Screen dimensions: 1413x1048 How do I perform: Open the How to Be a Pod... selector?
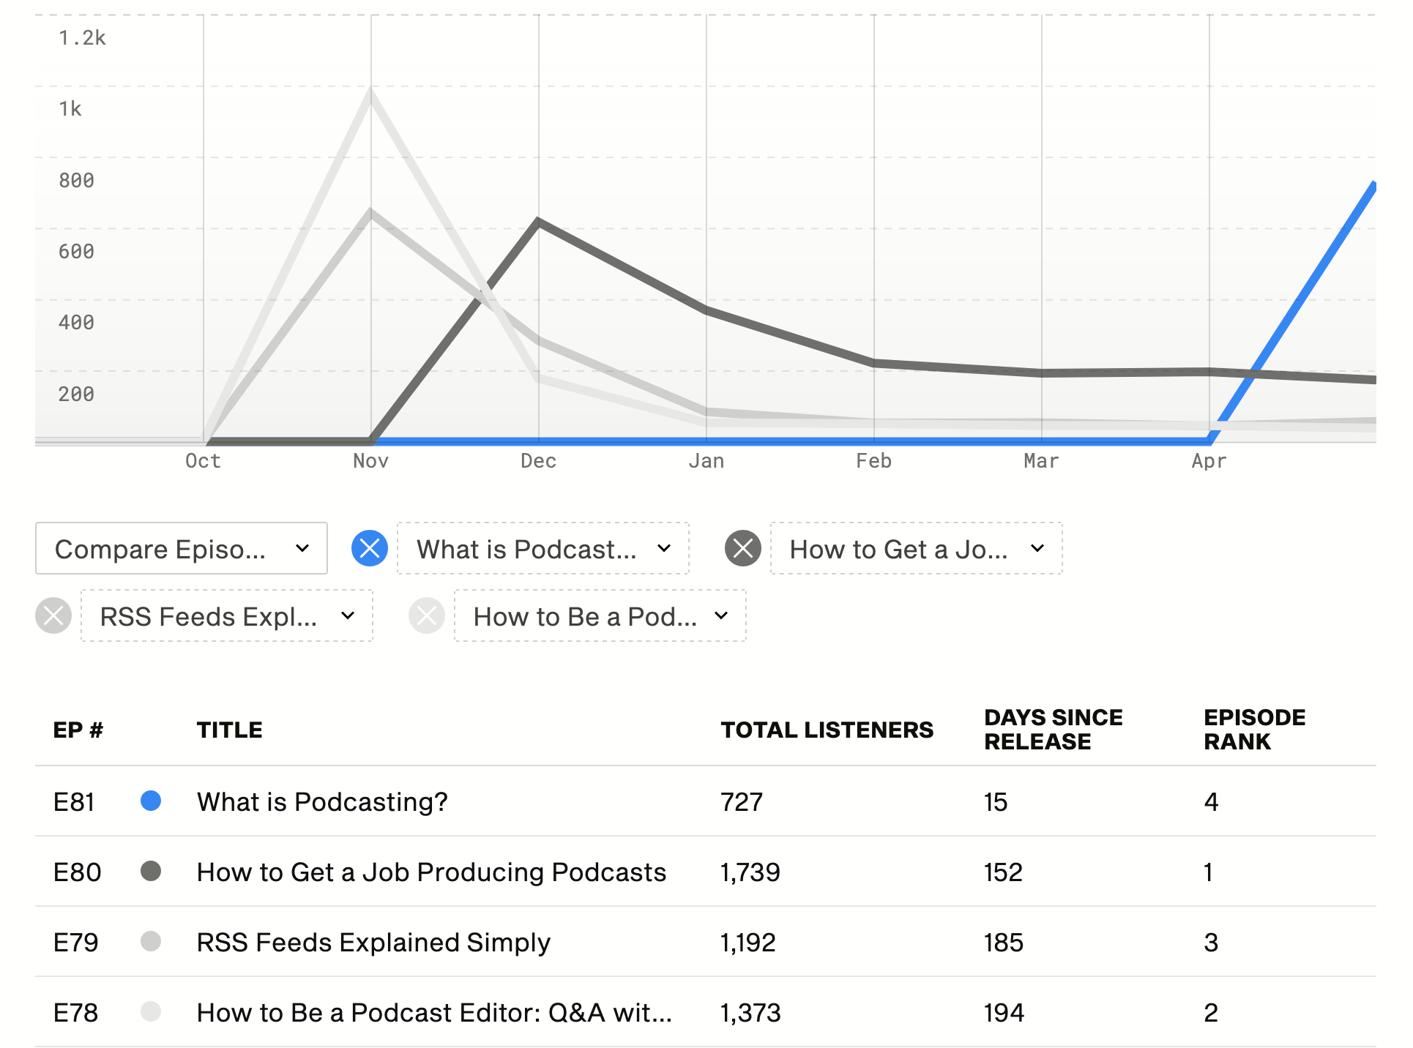point(600,615)
